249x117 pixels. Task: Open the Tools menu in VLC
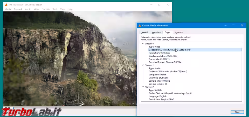[x=55, y=9]
